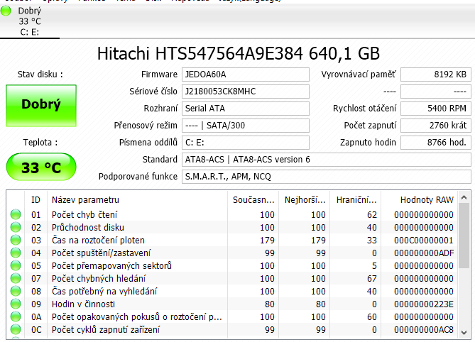Click the empty ---- field below buffer size
Screen dimensions: 475x342
(x=436, y=92)
